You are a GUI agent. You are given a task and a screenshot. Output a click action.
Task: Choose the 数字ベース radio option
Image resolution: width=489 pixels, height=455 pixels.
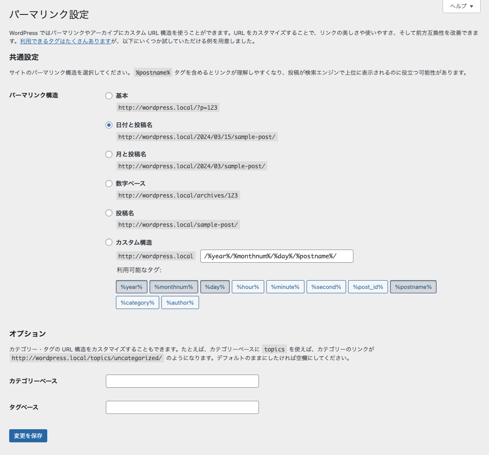[x=109, y=184]
